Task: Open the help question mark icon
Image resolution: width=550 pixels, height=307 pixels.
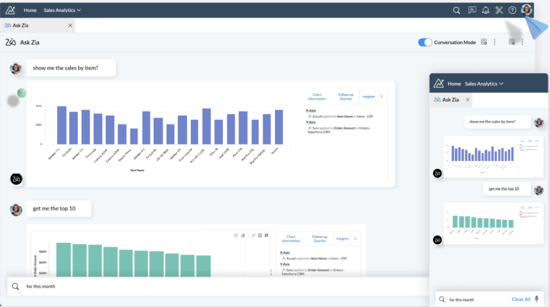Action: coord(512,10)
